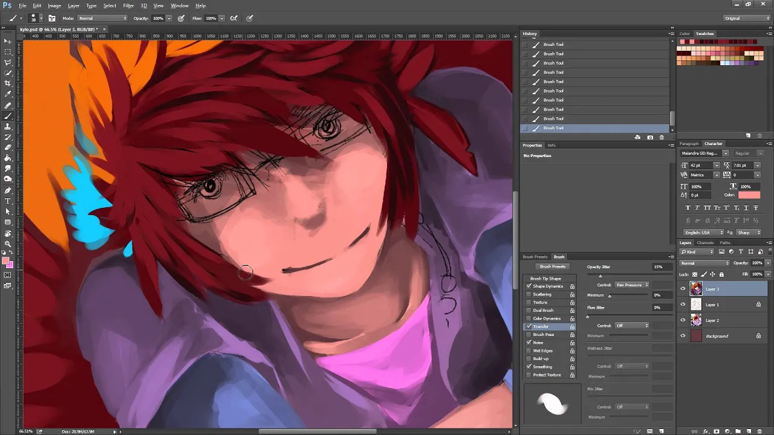Open the Opacity Jitter Control dropdown (Pen Pressure)
Viewport: 774px width, 435px height.
tap(632, 285)
